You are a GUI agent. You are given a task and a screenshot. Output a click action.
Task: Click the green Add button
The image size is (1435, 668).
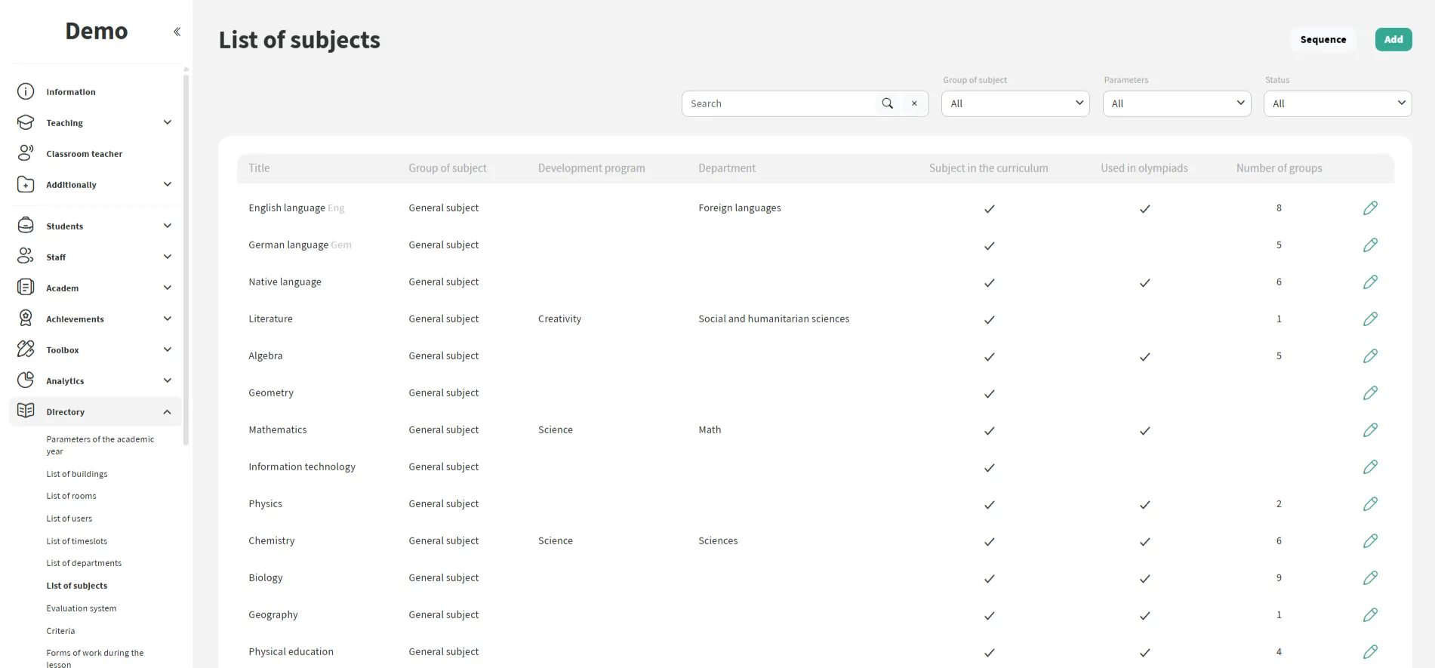click(1393, 40)
